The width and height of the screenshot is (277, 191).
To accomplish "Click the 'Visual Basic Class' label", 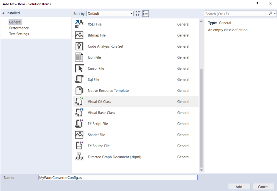I will pyautogui.click(x=101, y=113).
